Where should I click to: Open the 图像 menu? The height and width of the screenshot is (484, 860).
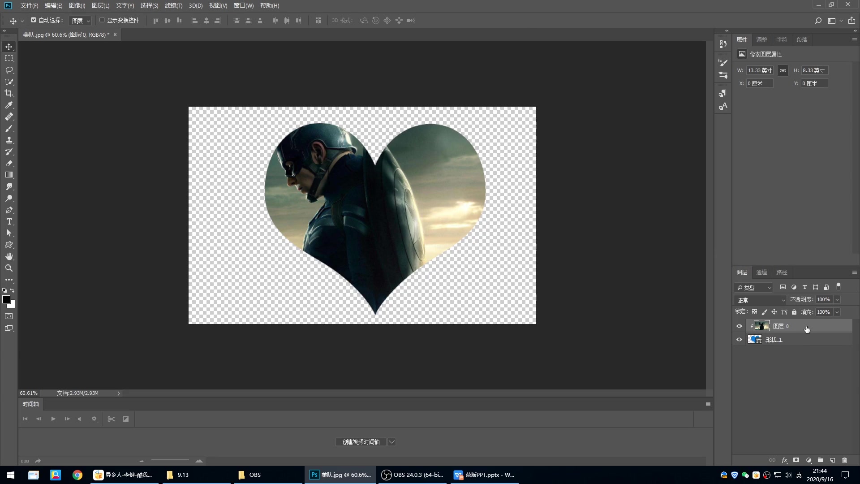pyautogui.click(x=77, y=5)
